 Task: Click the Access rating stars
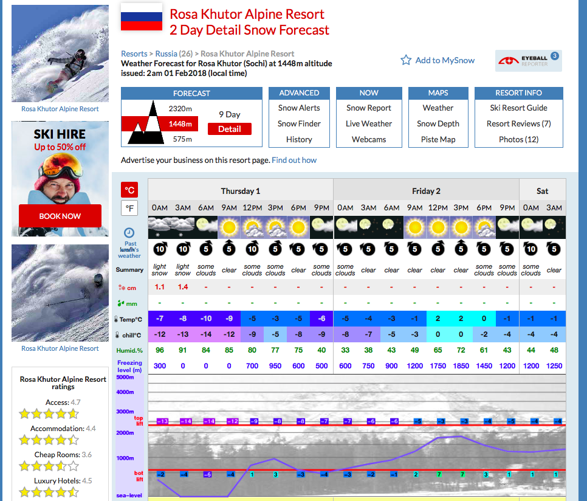click(x=49, y=414)
